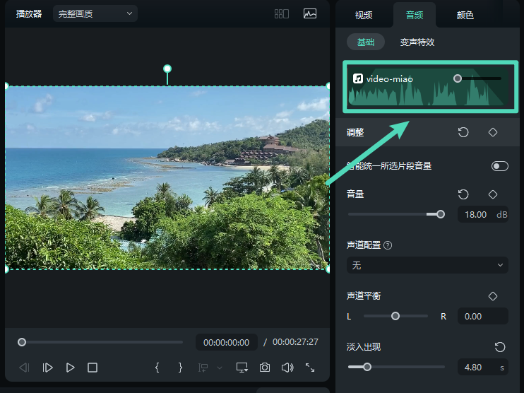
Task: Click the rotation handle above the preview
Action: click(167, 69)
